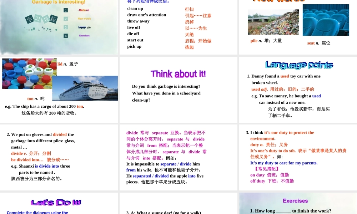Select the slide comparing divide and separate
The image size is (357, 214).
tap(178, 157)
